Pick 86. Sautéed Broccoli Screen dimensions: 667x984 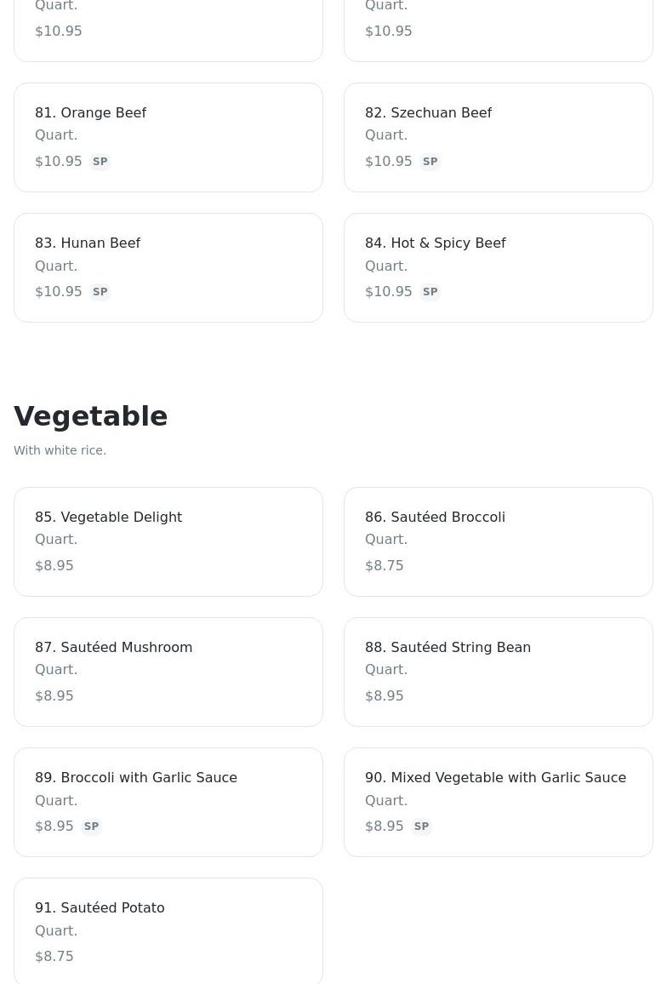435,518
